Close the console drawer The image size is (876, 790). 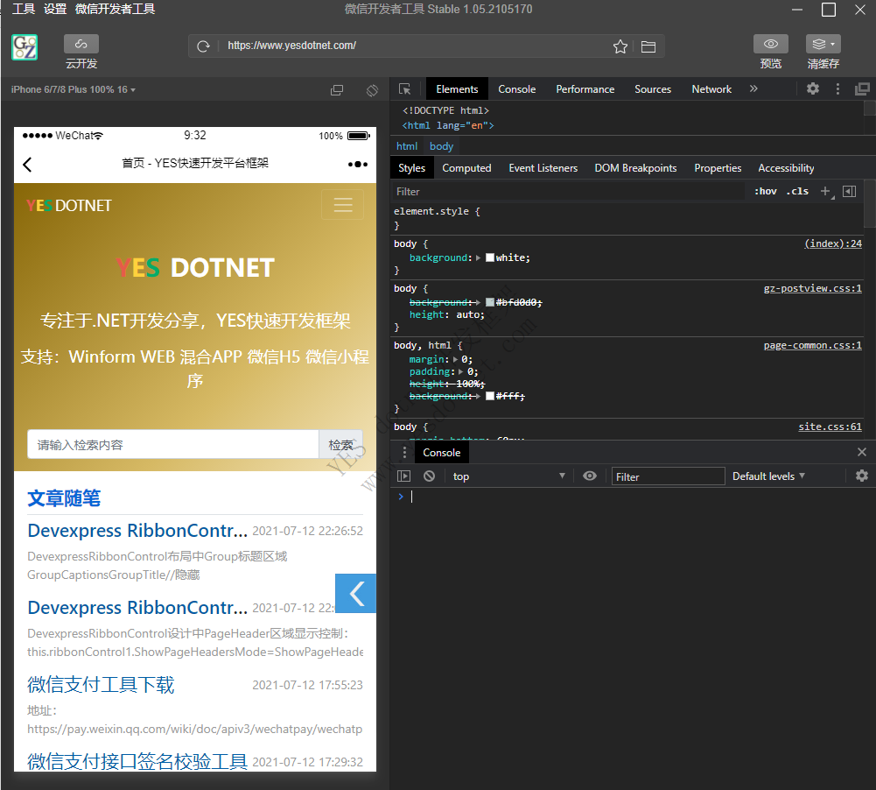[862, 452]
